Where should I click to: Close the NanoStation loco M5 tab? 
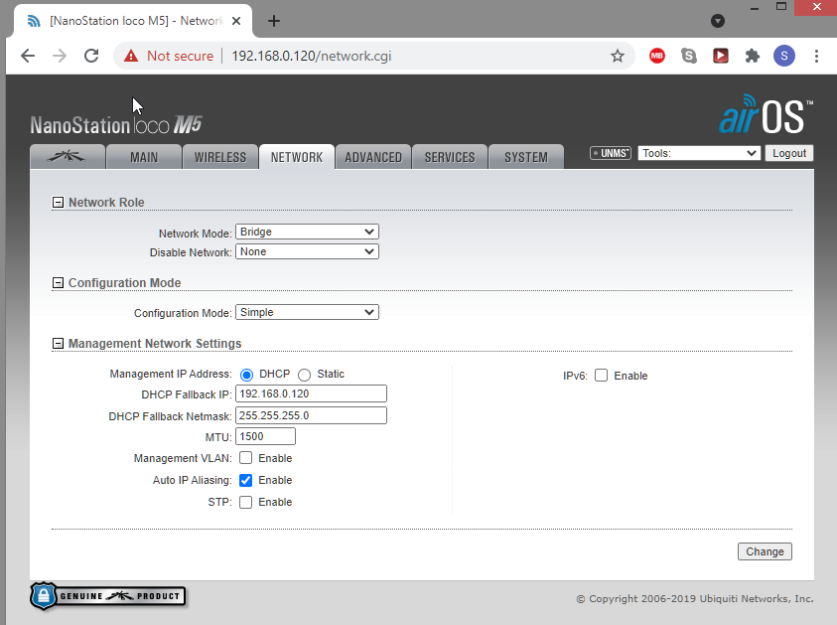(x=236, y=21)
